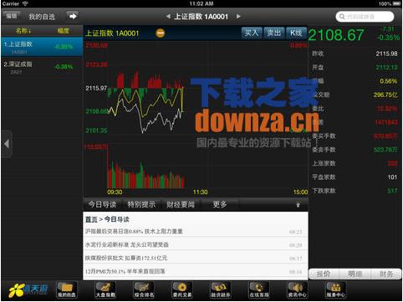Open 融资融券 icon in bottom toolbar
The image size is (403, 302).
click(x=221, y=290)
